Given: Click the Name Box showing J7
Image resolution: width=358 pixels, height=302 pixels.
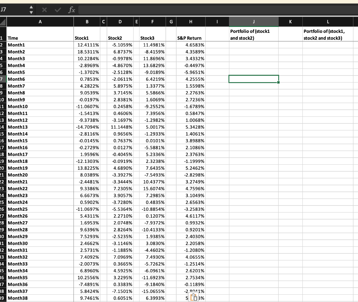Looking at the screenshot, I should point(14,10).
